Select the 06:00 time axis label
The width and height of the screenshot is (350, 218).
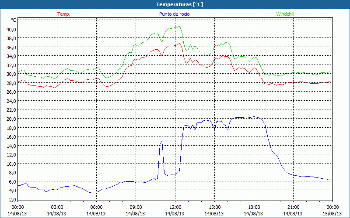[x=96, y=207]
